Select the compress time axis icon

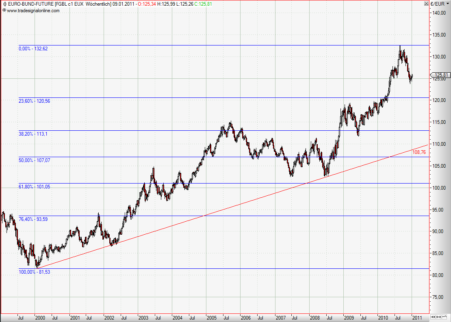[433, 317]
